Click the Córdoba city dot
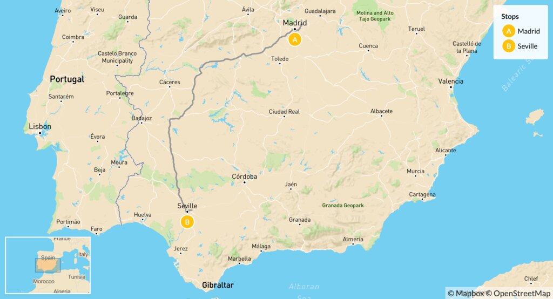Screen dimensions: 553x299 (x=245, y=182)
